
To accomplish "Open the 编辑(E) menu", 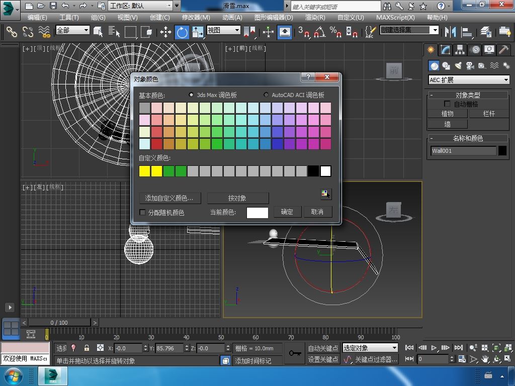I will click(37, 18).
